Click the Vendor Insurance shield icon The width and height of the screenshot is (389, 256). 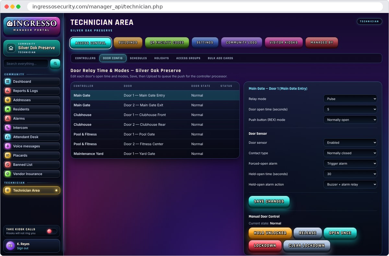(8, 174)
